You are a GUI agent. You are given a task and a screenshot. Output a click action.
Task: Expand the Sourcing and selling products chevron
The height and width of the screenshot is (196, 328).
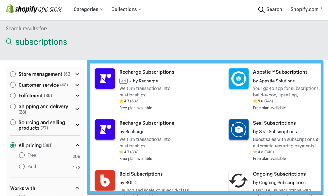pyautogui.click(x=77, y=125)
